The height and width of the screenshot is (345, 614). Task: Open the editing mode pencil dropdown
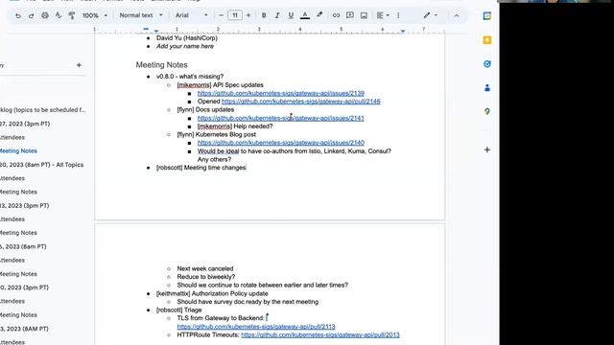(x=430, y=15)
